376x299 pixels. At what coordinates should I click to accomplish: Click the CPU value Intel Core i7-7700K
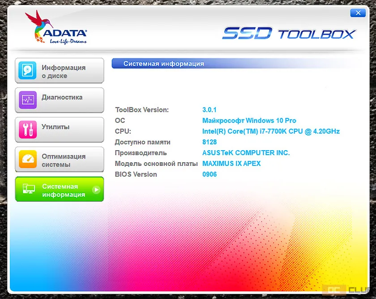(x=271, y=131)
